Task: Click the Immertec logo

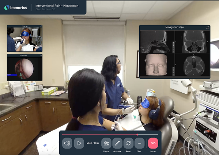Action: (16, 8)
